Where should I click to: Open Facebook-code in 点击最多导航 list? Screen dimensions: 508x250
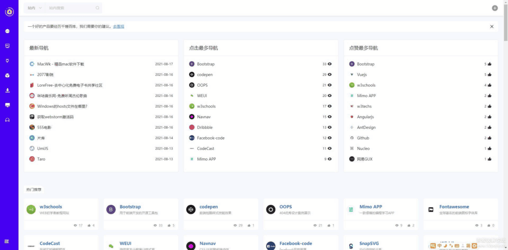[x=210, y=138]
